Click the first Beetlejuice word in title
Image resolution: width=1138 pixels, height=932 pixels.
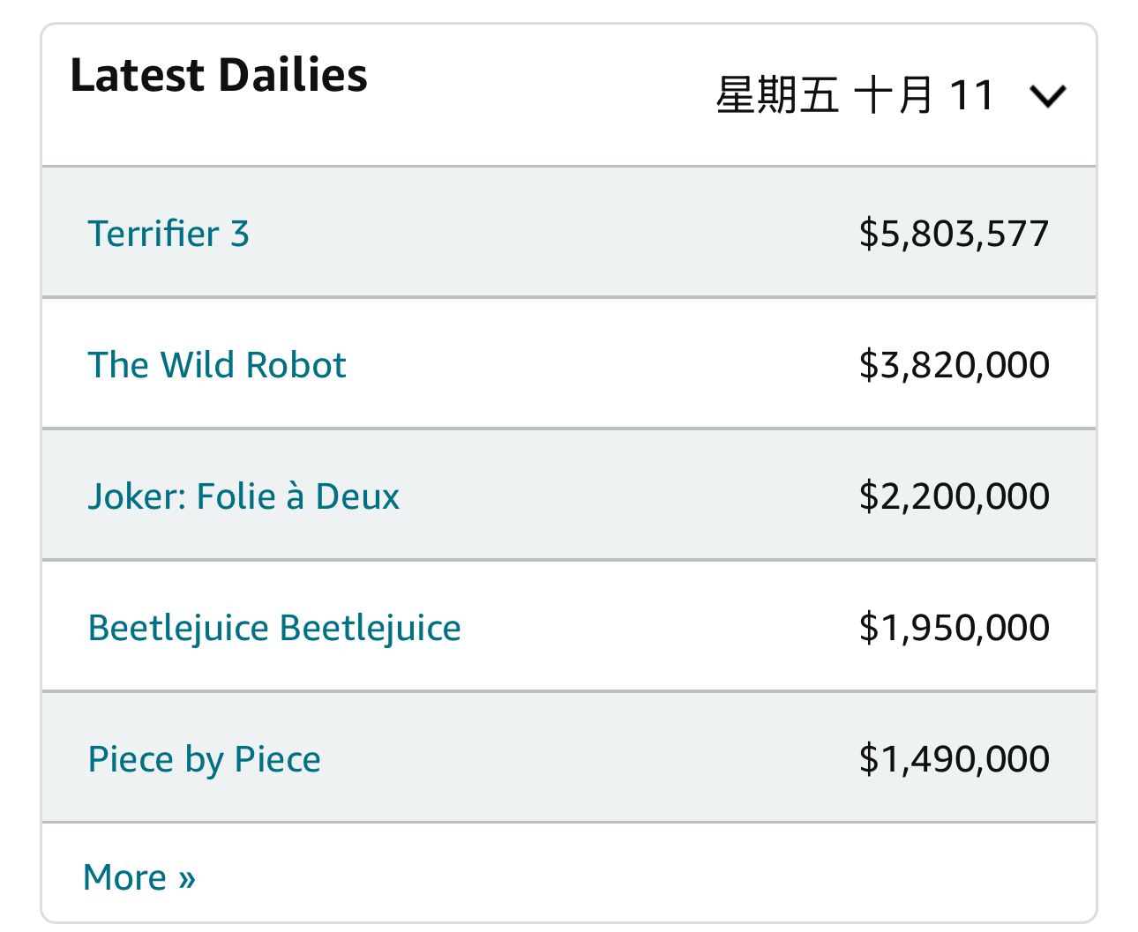click(178, 628)
